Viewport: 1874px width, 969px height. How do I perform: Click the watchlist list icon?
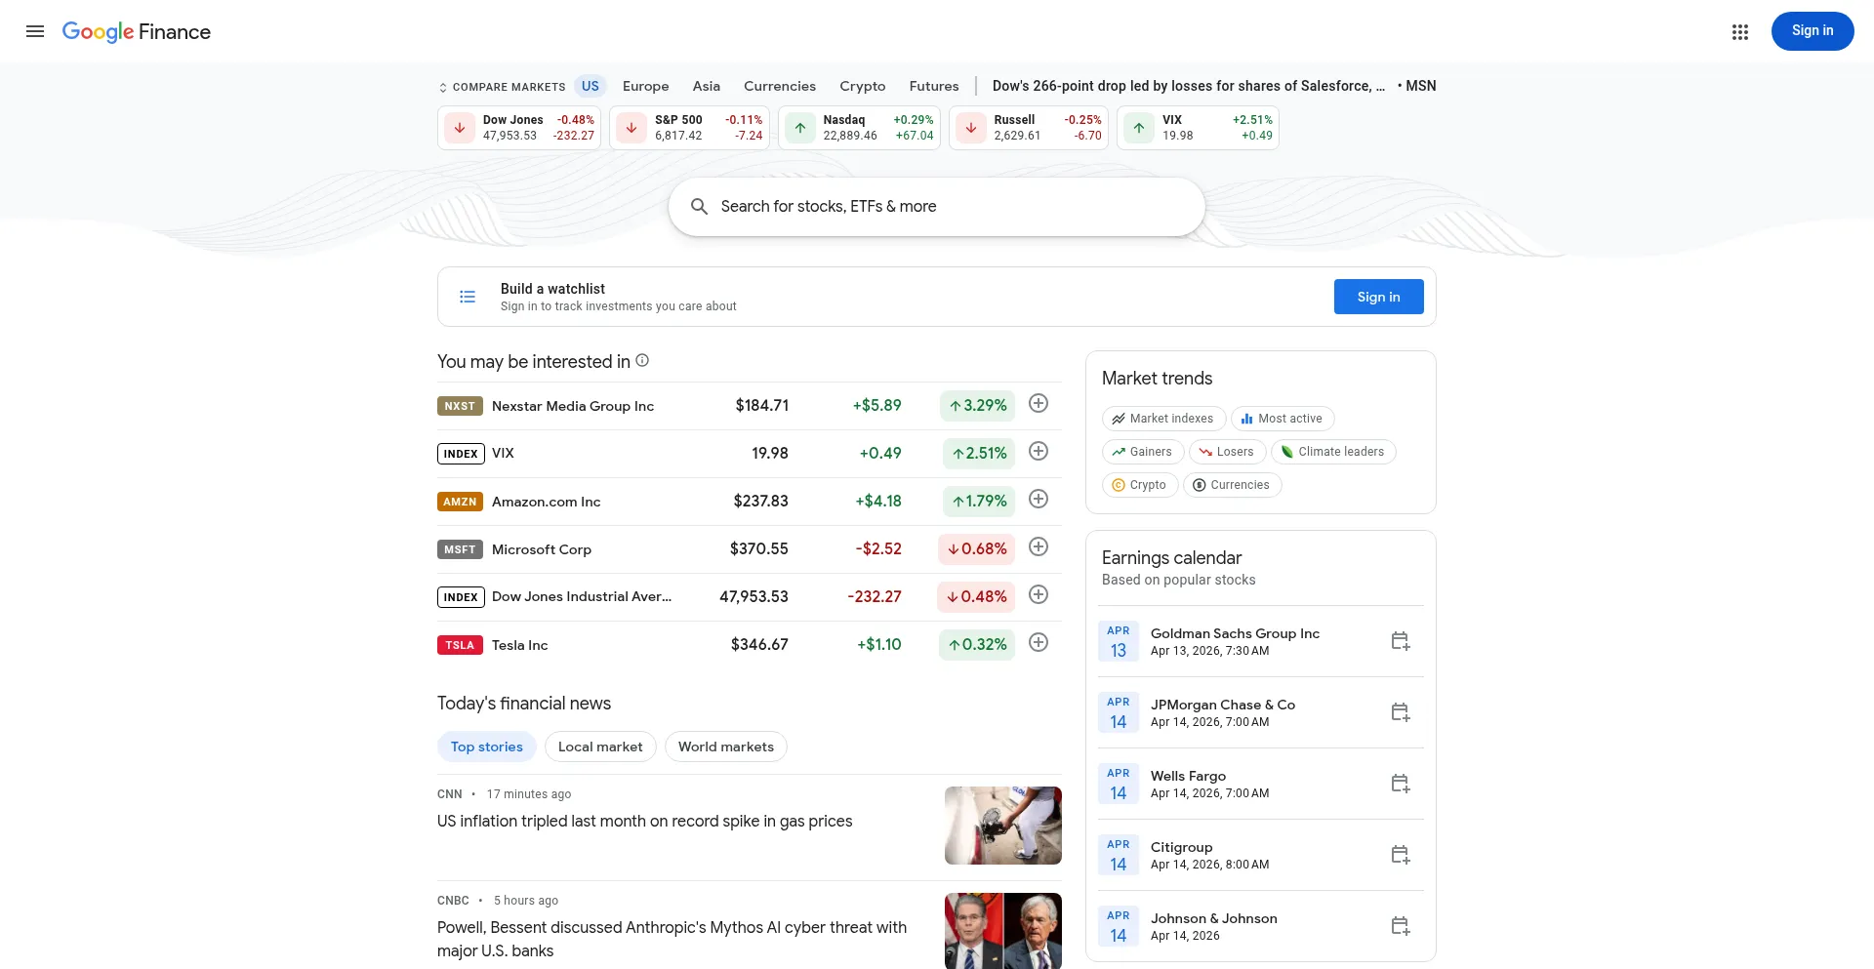[468, 297]
